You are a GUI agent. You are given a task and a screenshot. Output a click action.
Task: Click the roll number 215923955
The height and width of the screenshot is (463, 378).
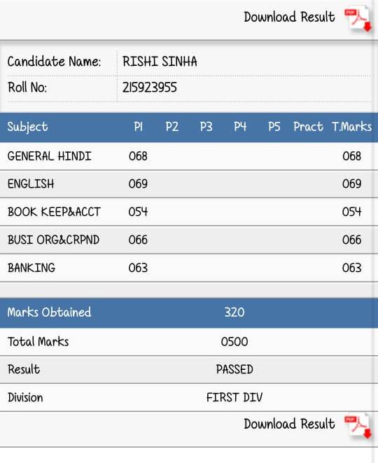pyautogui.click(x=150, y=88)
